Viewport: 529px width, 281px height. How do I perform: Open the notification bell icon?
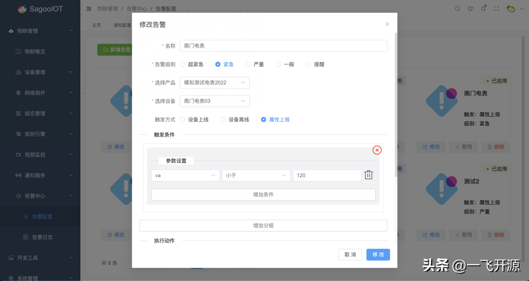483,8
